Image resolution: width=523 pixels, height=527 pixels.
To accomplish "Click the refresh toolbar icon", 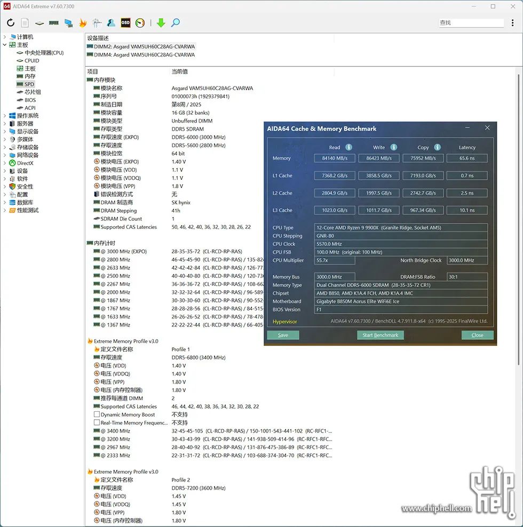I will (11, 22).
